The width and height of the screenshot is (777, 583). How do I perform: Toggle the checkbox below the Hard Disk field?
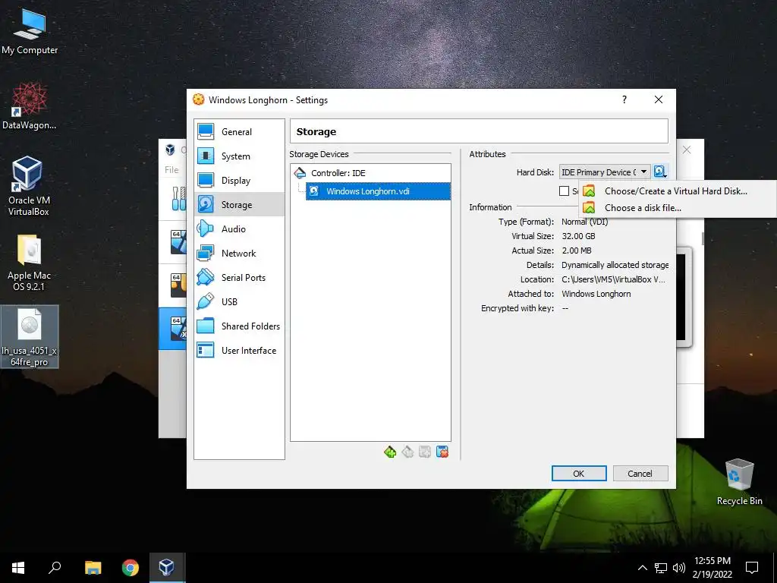click(x=564, y=191)
